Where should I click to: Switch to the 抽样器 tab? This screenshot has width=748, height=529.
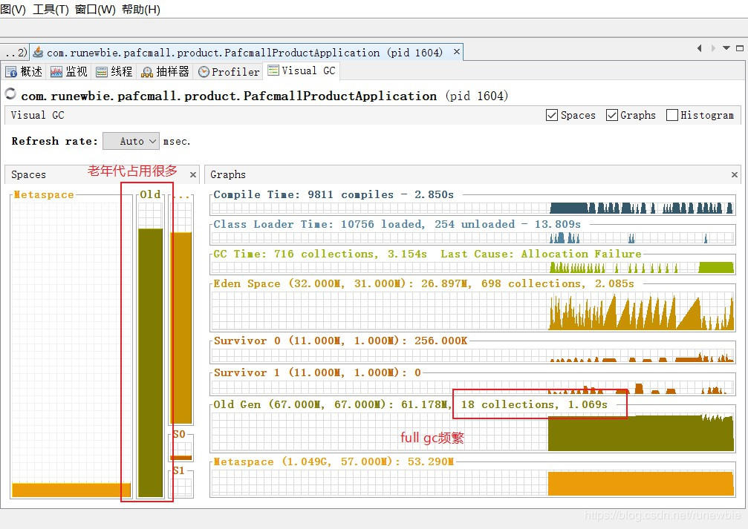coord(166,71)
